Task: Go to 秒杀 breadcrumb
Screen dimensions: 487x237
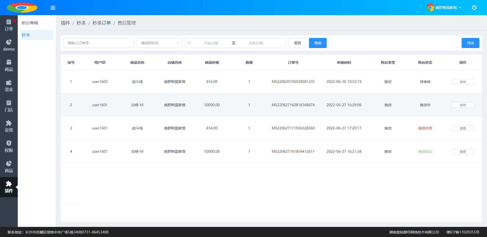Action: pos(81,23)
